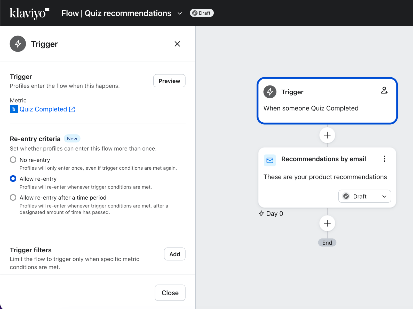Select Allow re-entry
Image resolution: width=413 pixels, height=309 pixels.
pos(13,178)
